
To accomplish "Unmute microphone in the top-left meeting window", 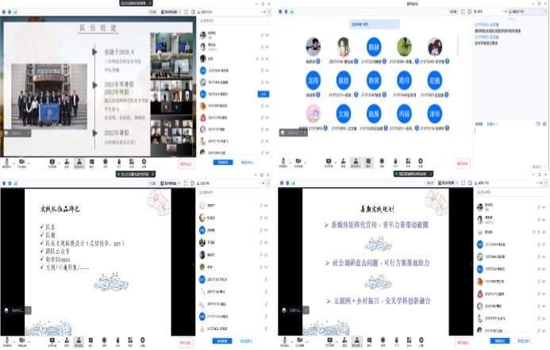I will tap(6, 161).
